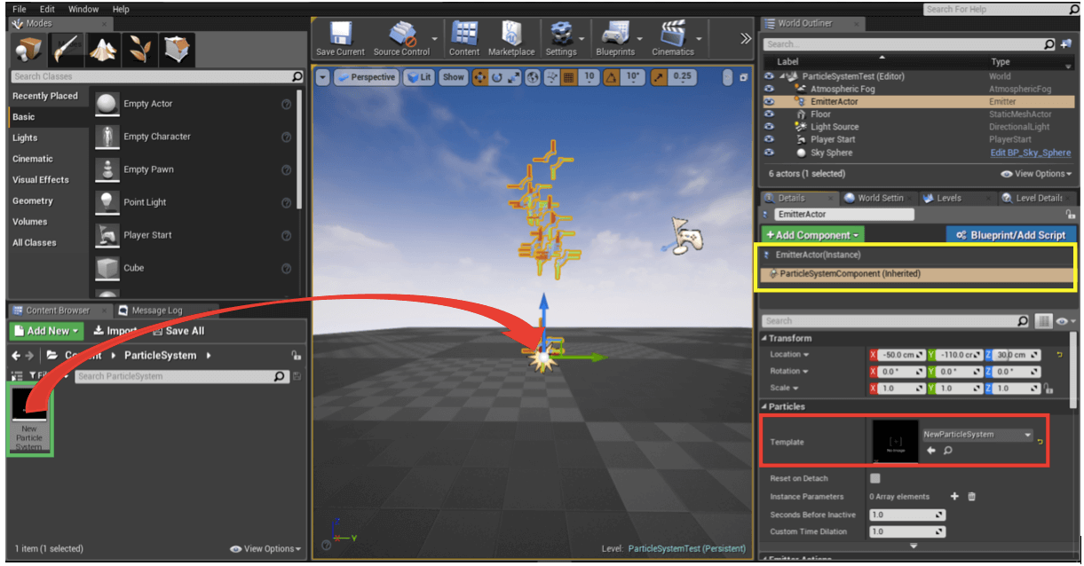Open the NewParticleSystem template dropdown
The height and width of the screenshot is (566, 1084).
pos(1028,435)
